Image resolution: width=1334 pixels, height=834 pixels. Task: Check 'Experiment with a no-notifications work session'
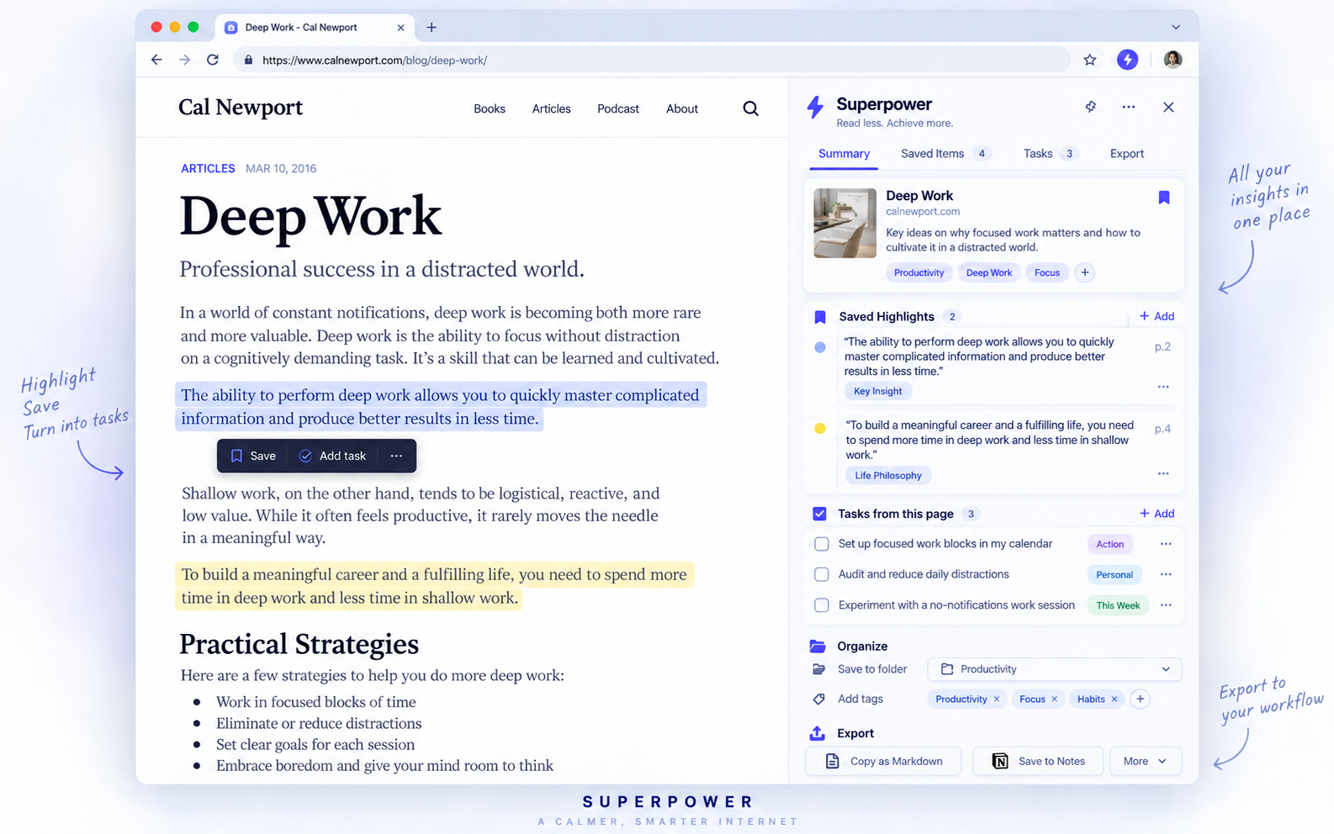click(822, 605)
